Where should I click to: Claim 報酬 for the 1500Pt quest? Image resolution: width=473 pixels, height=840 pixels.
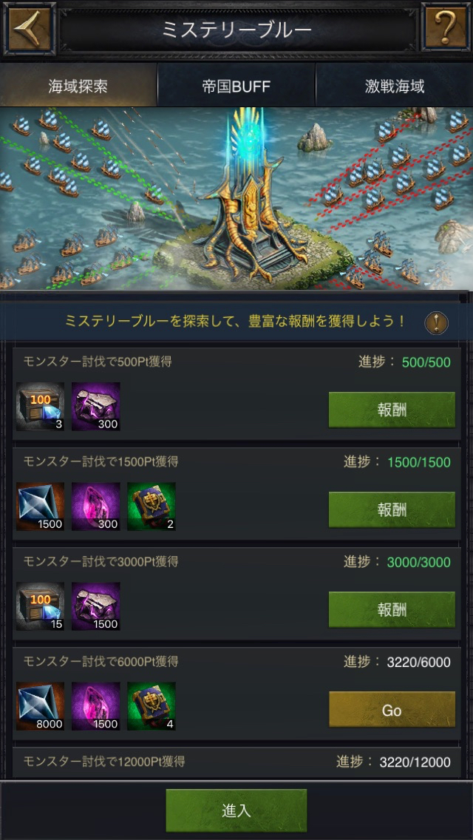(392, 509)
